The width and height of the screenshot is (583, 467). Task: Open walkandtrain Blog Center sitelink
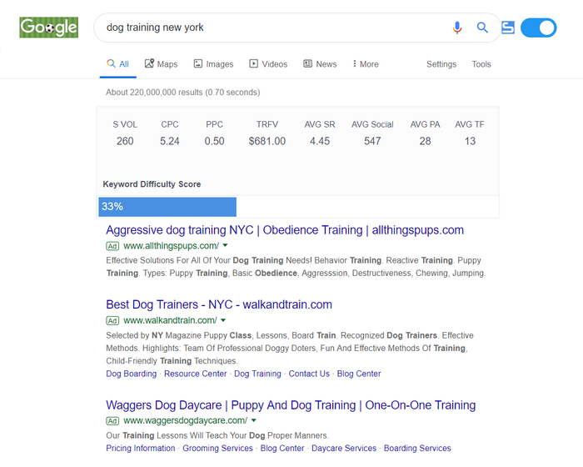click(359, 374)
